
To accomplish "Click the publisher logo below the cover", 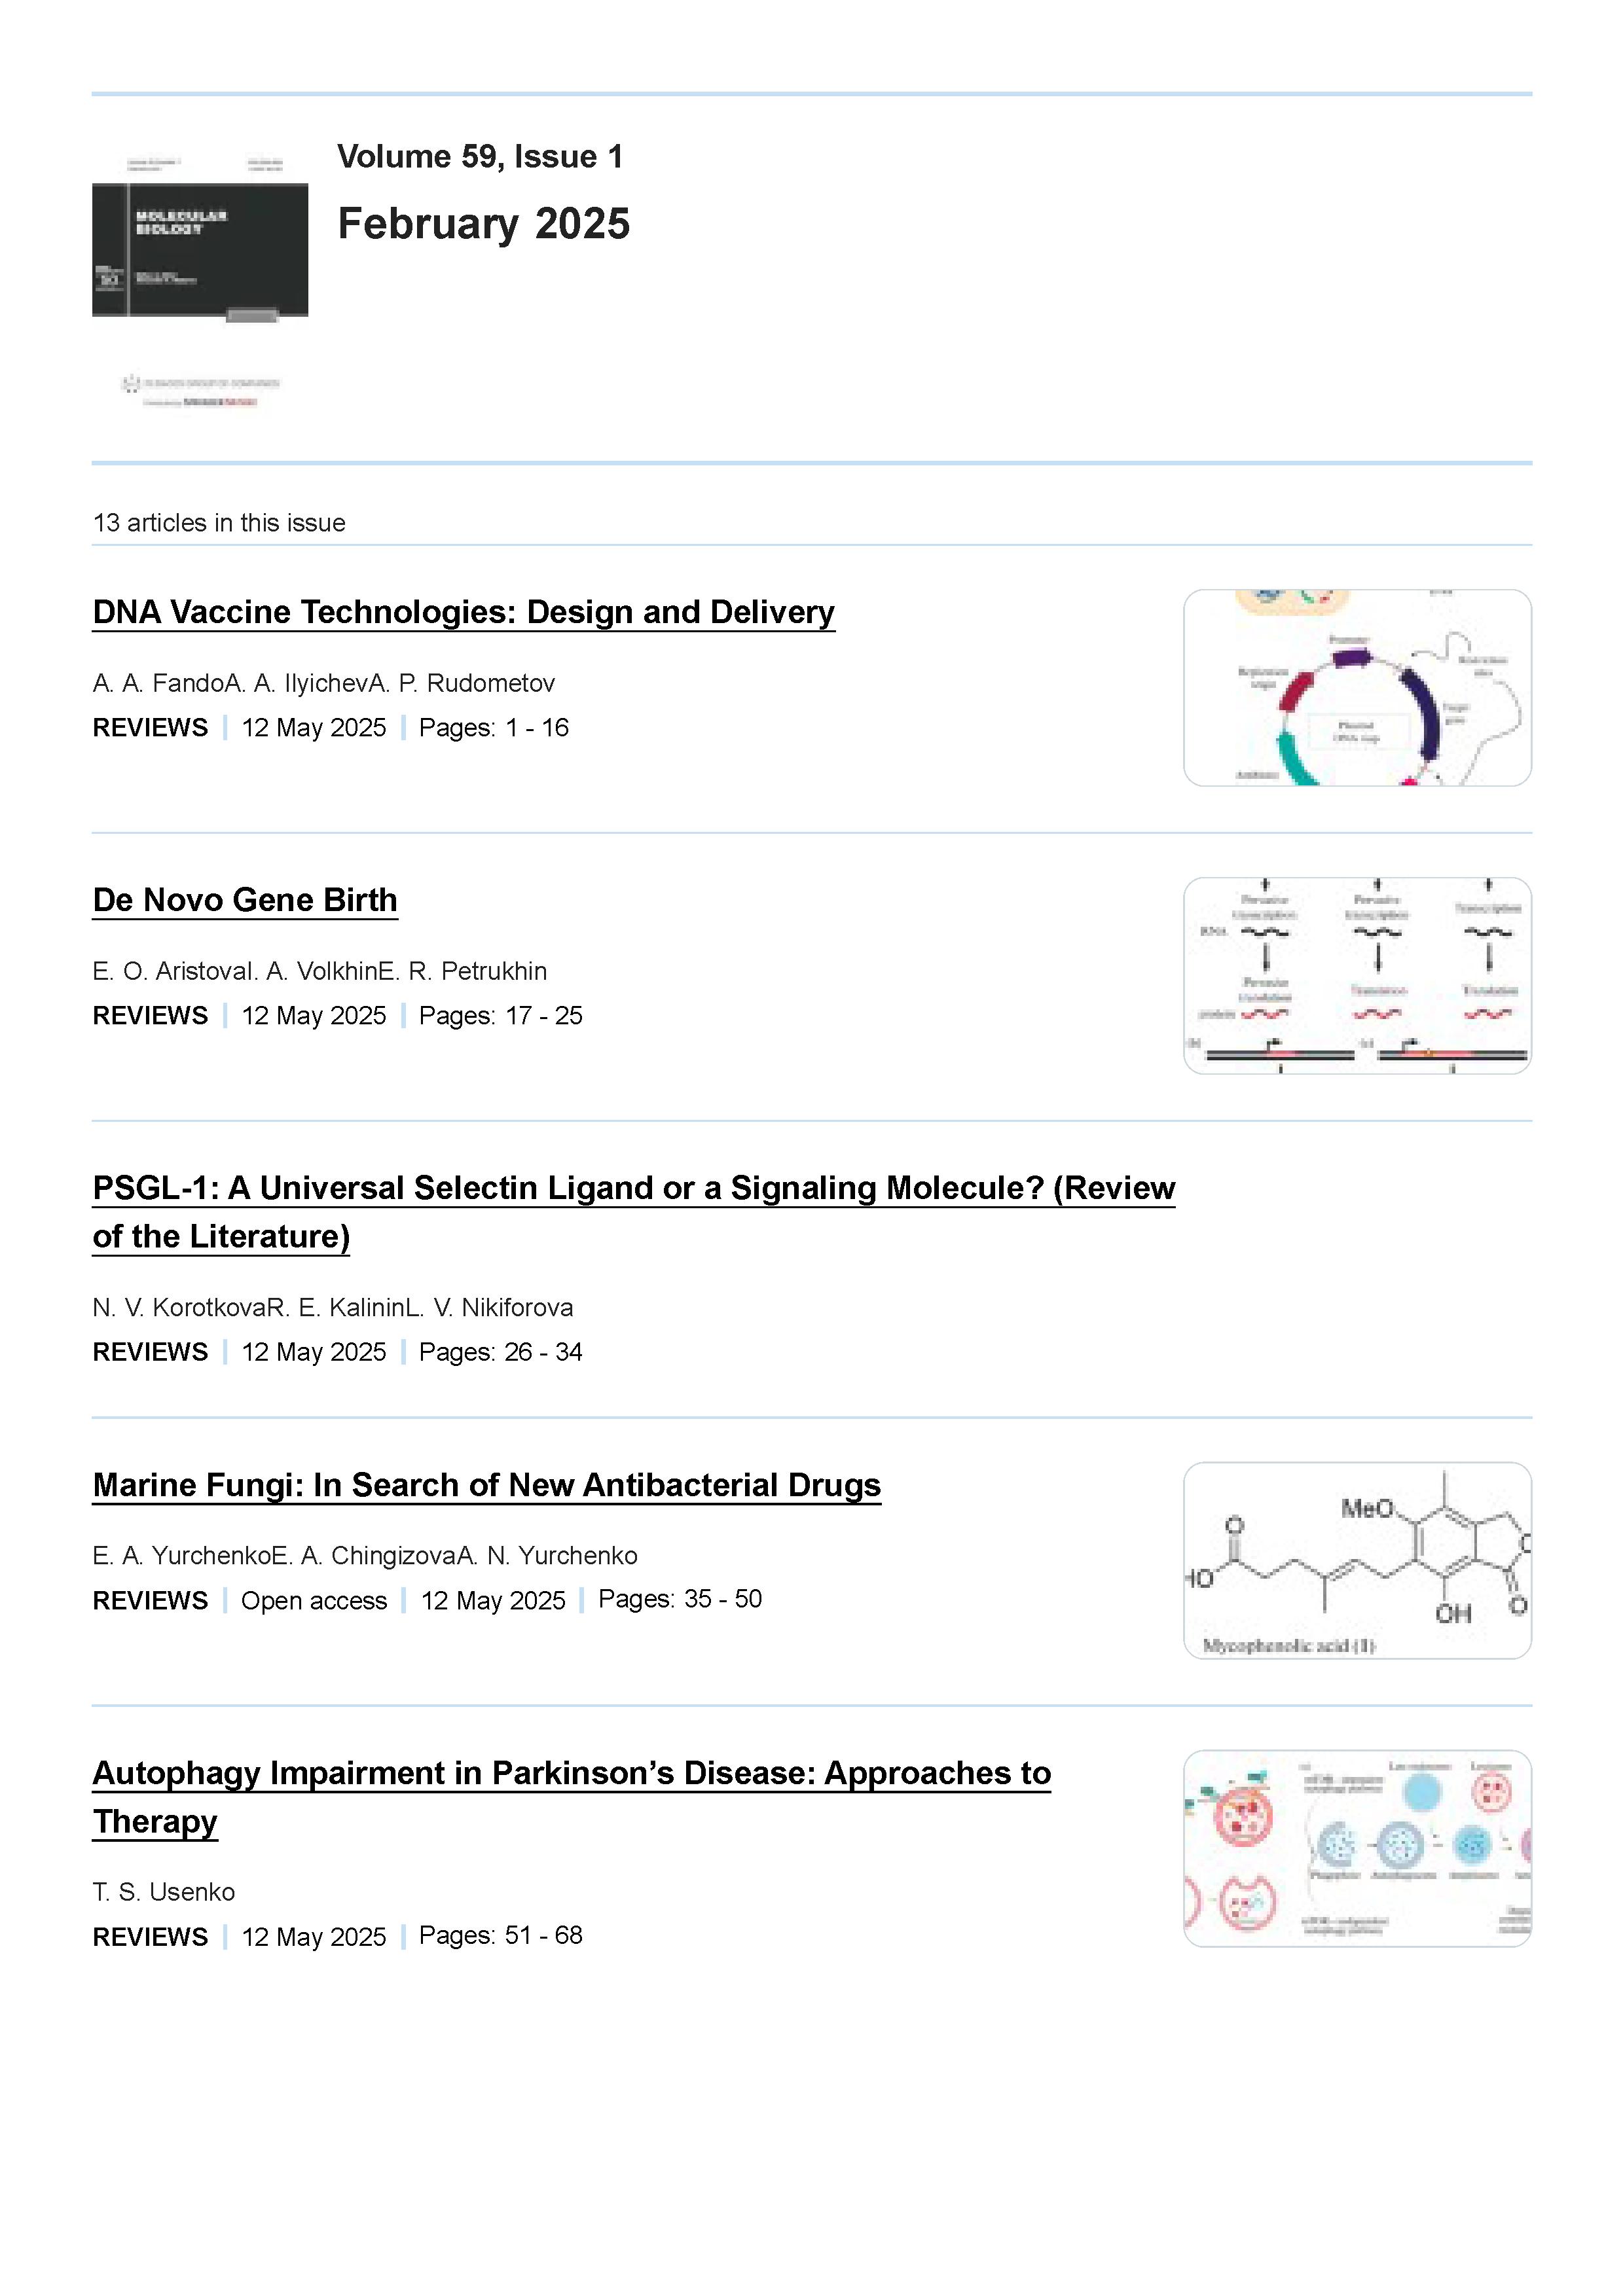I will click(x=200, y=391).
